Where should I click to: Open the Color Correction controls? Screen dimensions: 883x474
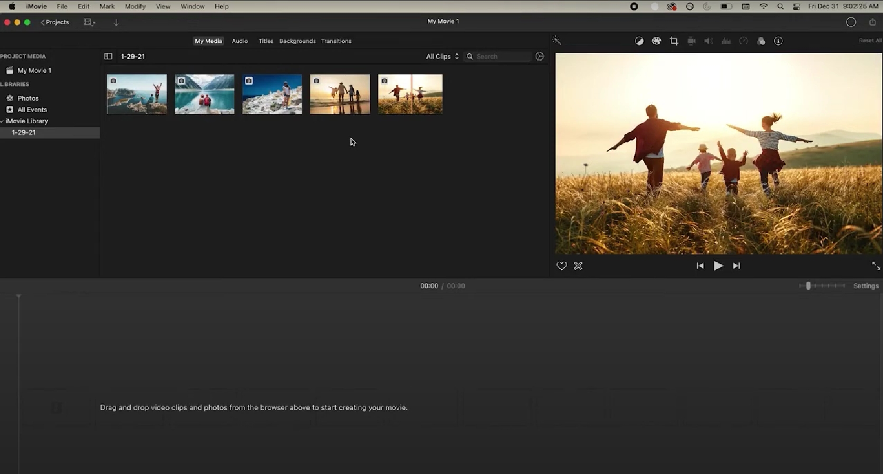(656, 41)
